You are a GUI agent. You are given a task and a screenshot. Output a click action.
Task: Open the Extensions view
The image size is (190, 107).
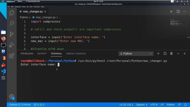[12, 56]
